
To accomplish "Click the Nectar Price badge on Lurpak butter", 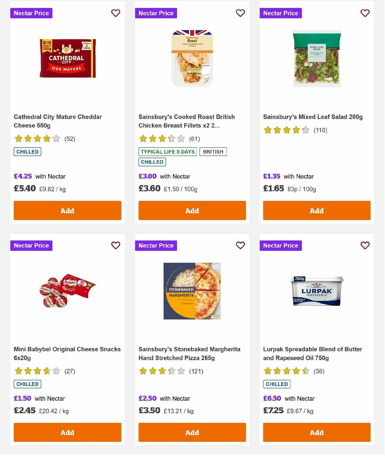I will point(280,245).
